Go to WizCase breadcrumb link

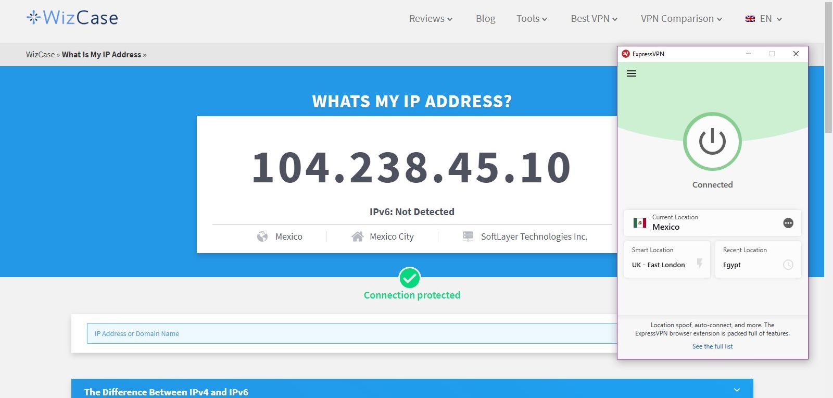pos(40,55)
